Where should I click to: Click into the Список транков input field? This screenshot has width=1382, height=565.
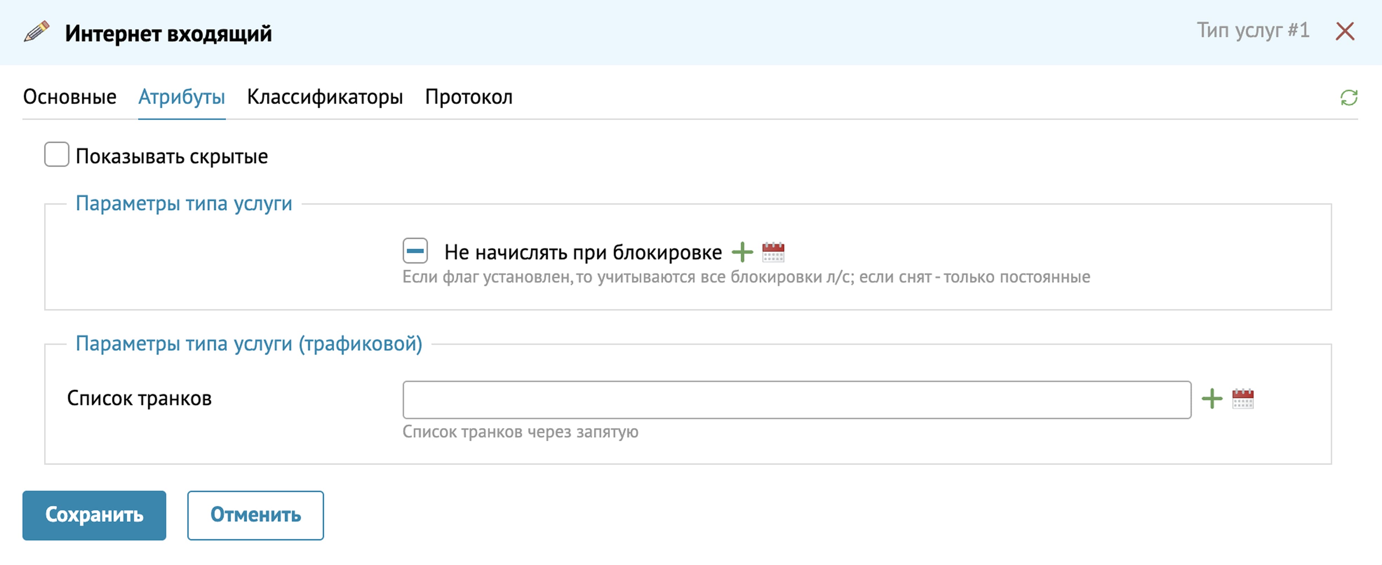pos(797,400)
